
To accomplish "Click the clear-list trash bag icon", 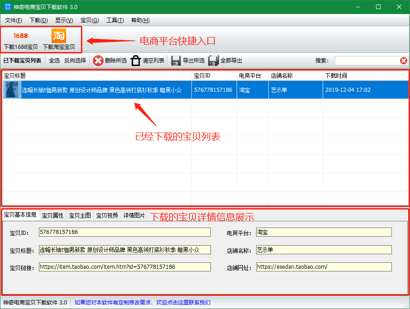I will [135, 61].
